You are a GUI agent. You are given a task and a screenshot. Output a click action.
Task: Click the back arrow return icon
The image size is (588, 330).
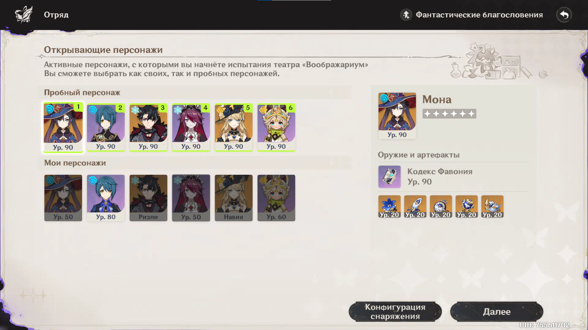tap(564, 15)
